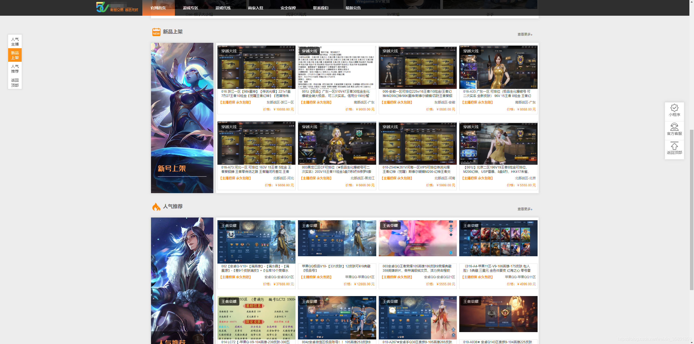Screen dimensions: 694x344
Task: Jump to 人气主播 via left sidebar
Action: [15, 42]
